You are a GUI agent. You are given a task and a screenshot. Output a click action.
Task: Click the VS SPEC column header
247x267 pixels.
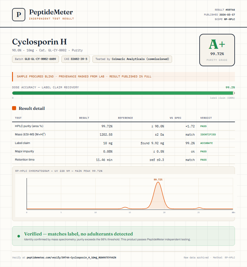pyautogui.click(x=175, y=118)
